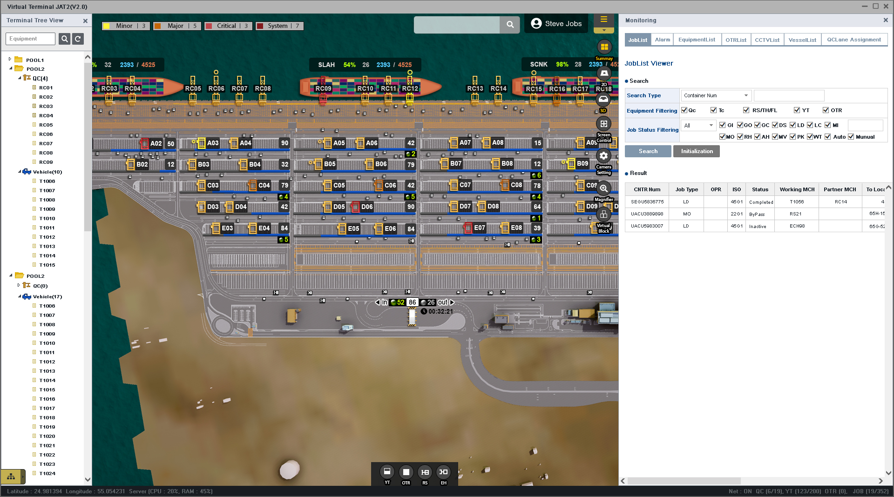This screenshot has width=894, height=497.
Task: Open the Container Num search type dropdown
Action: pyautogui.click(x=716, y=96)
